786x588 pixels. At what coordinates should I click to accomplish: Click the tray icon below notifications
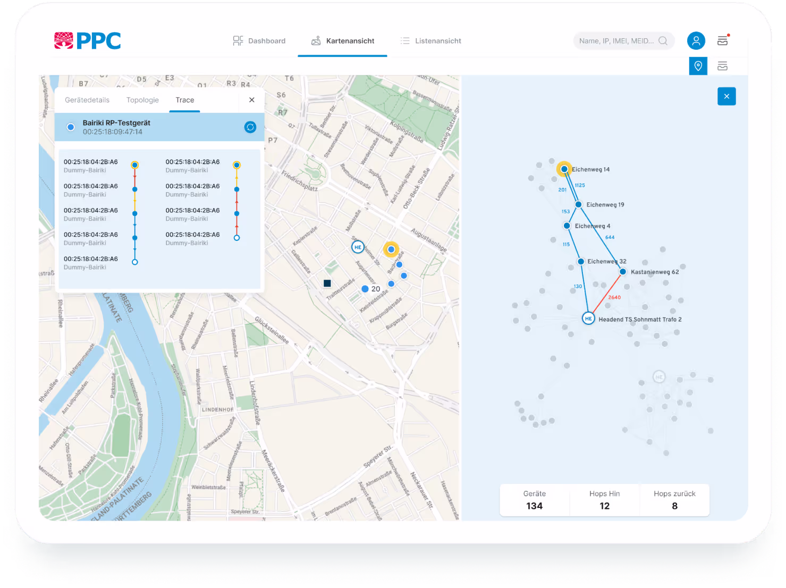(722, 66)
